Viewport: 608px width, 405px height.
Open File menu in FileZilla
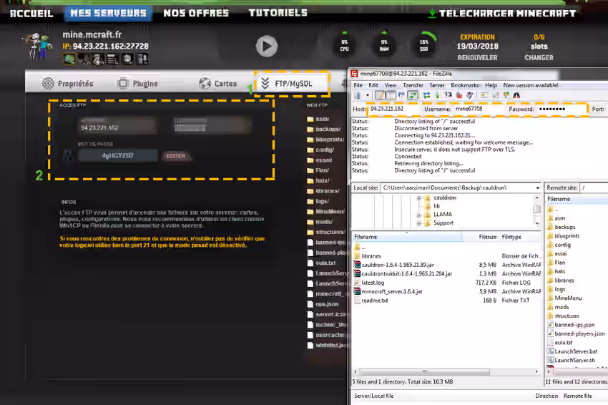click(x=358, y=85)
